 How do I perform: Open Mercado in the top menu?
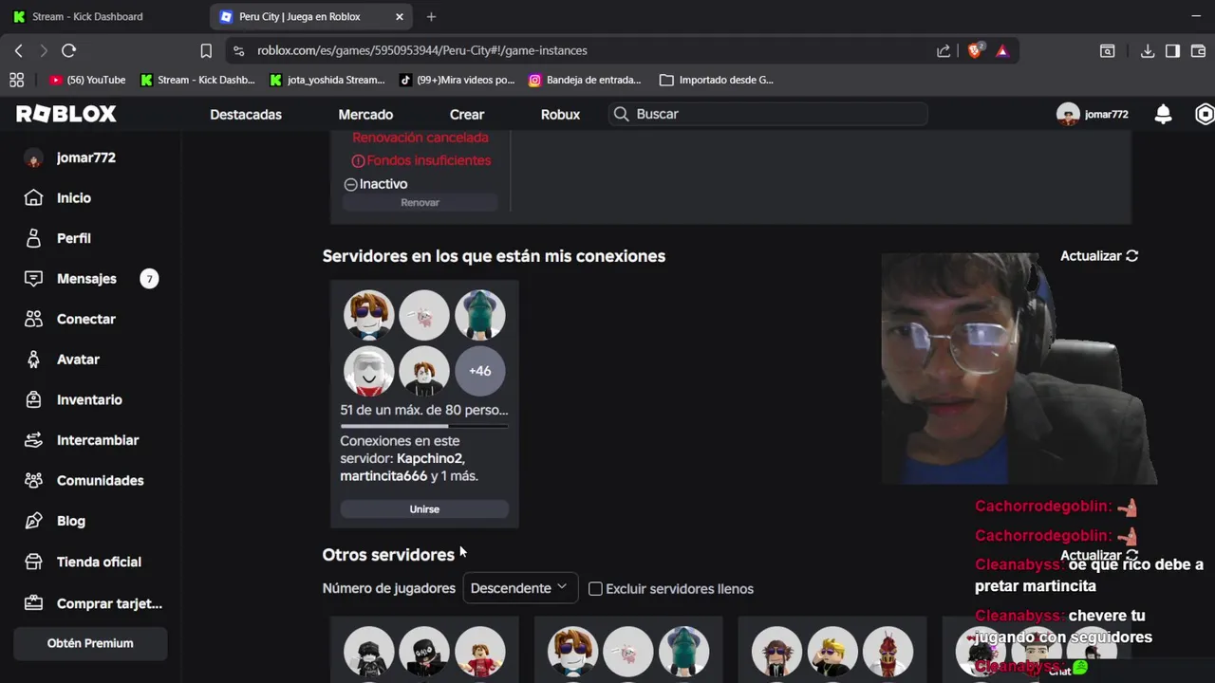365,114
